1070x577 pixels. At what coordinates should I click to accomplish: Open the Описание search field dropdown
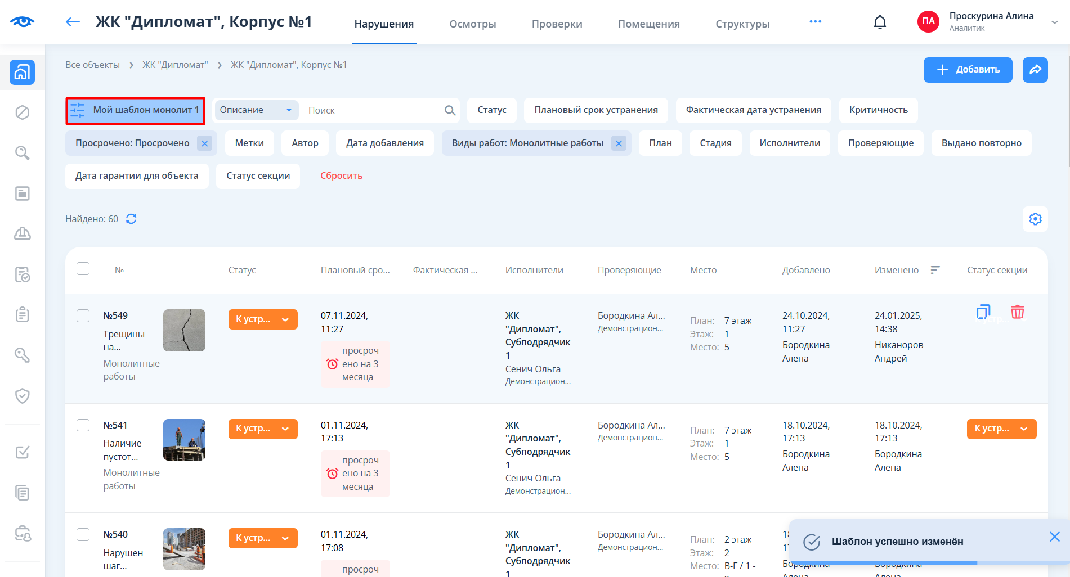pos(256,110)
